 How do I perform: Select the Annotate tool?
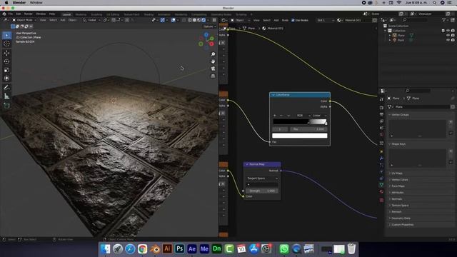6,87
